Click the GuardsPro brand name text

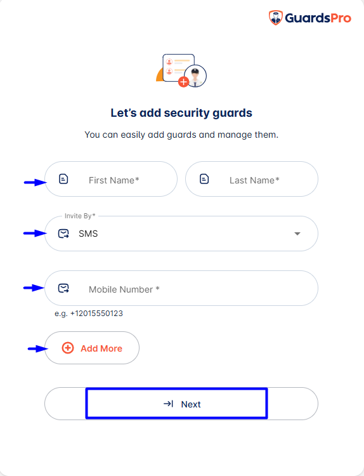(318, 18)
